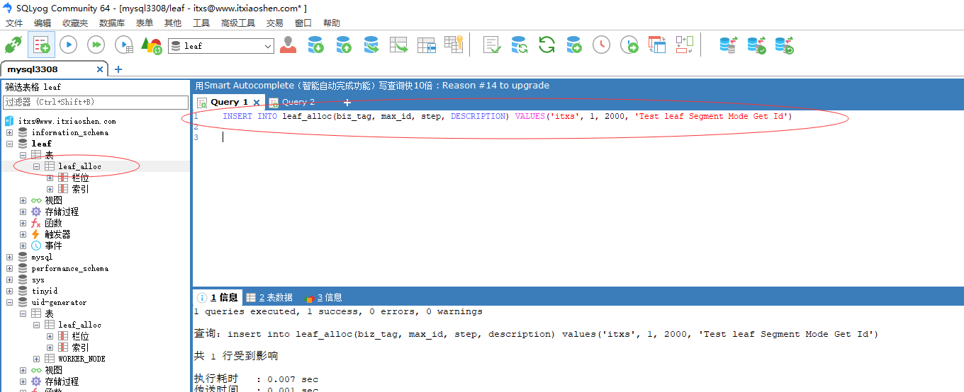Click the table with green arrow export icon
The width and height of the screenshot is (964, 392).
click(399, 45)
